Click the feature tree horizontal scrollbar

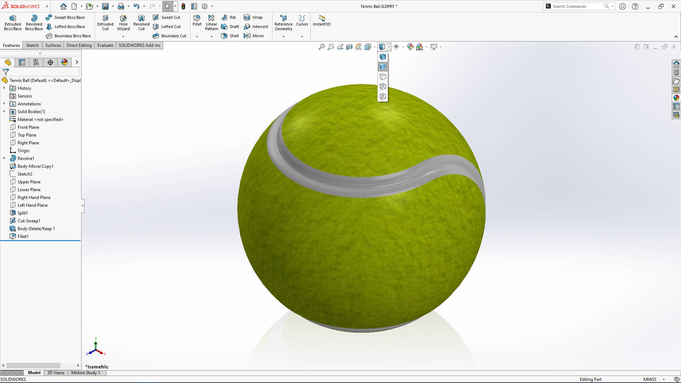33,366
